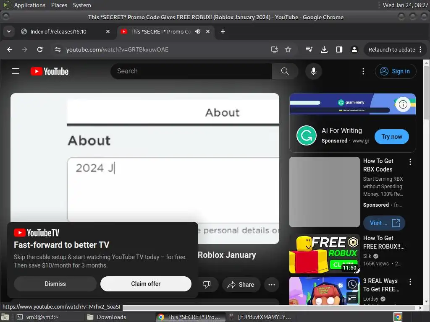The height and width of the screenshot is (322, 430).
Task: Click 'Try now' on Grammarly ad
Action: 392,137
